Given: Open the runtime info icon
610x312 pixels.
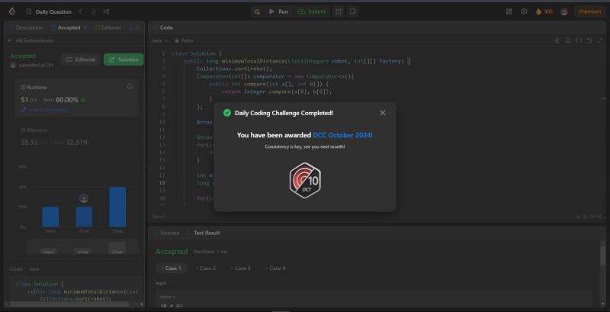Looking at the screenshot, I should 130,87.
